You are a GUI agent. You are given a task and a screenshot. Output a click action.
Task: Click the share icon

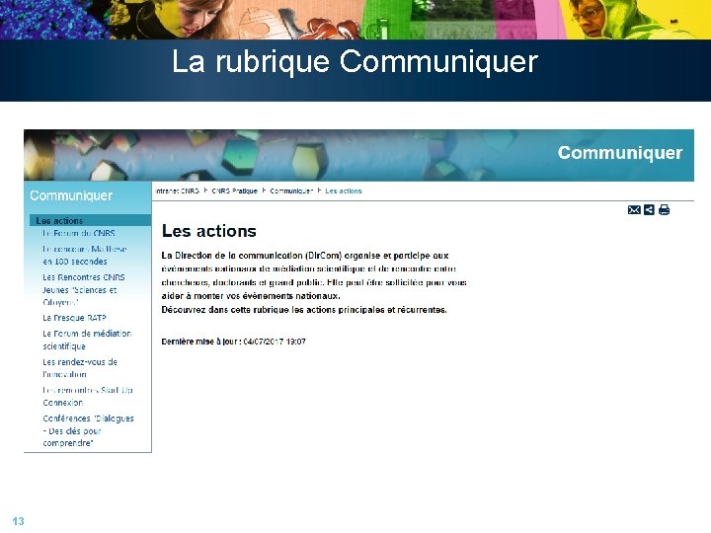649,210
